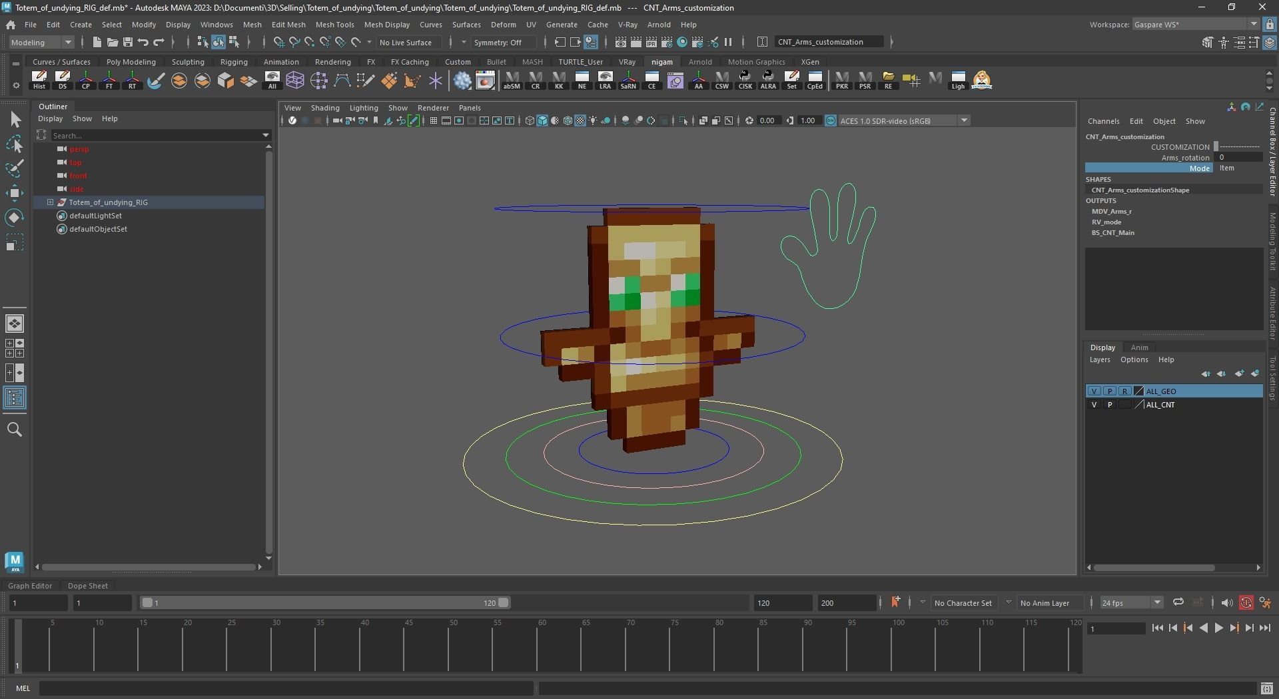This screenshot has width=1279, height=699.
Task: Click the ALRA shelf icon
Action: (x=768, y=81)
